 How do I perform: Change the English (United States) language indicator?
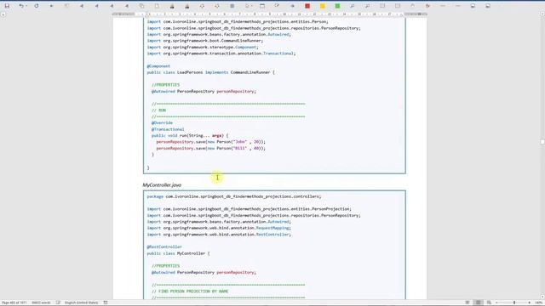pyautogui.click(x=82, y=303)
